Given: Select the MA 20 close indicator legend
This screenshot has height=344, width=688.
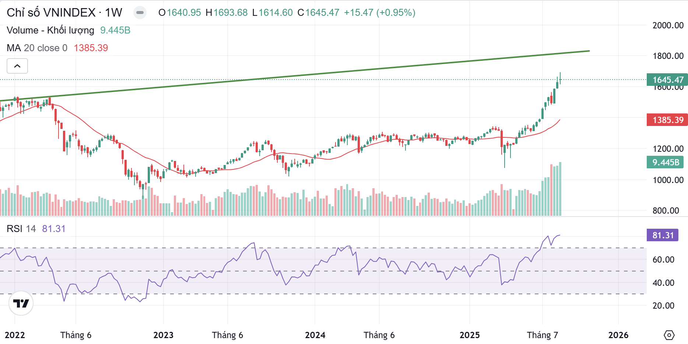Looking at the screenshot, I should pyautogui.click(x=37, y=48).
